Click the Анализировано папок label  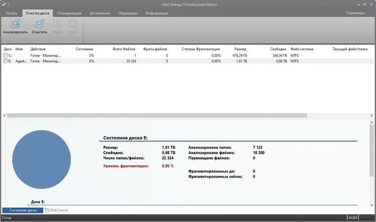(210, 147)
